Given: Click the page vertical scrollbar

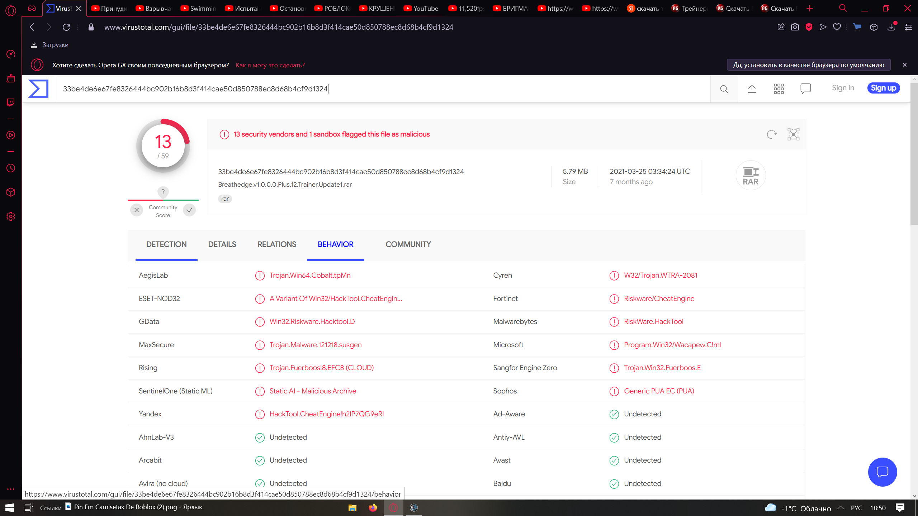Looking at the screenshot, I should click(x=914, y=154).
